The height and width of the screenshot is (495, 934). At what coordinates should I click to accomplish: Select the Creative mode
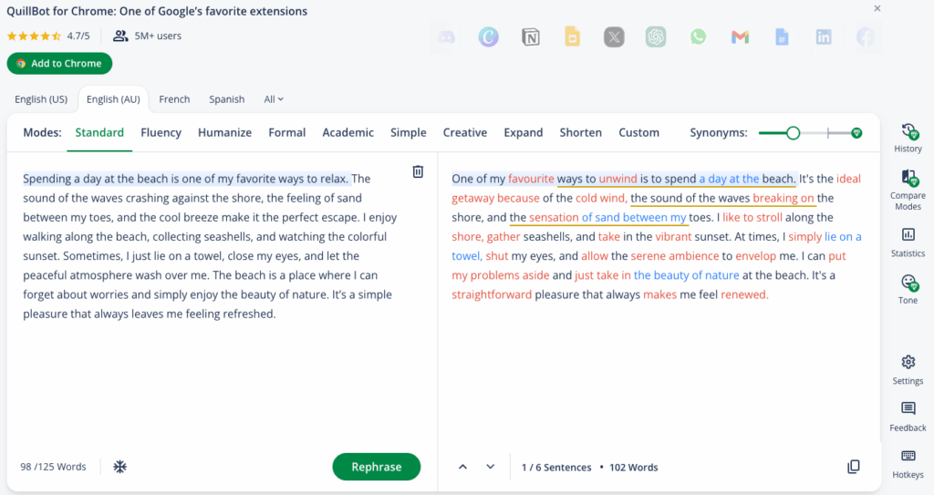(464, 133)
